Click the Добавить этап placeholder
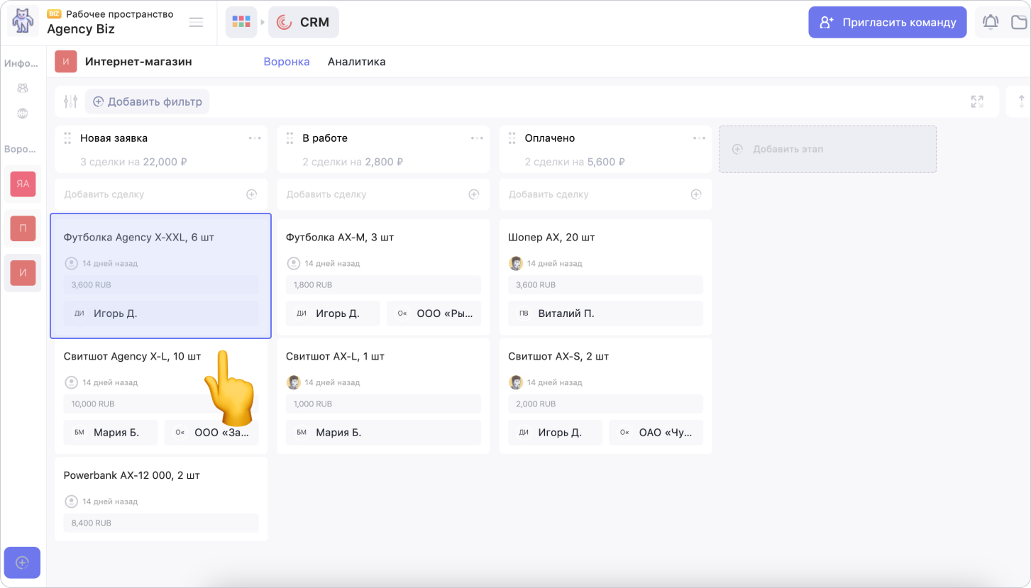The width and height of the screenshot is (1031, 588). click(x=827, y=149)
